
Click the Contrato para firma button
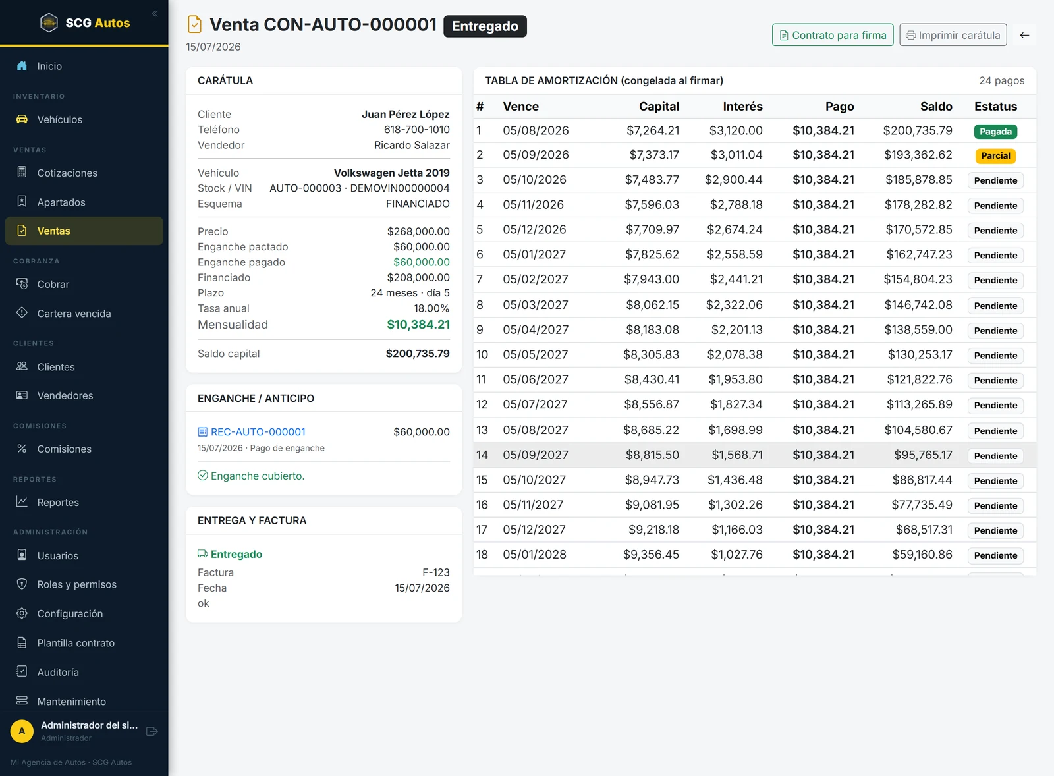point(833,35)
